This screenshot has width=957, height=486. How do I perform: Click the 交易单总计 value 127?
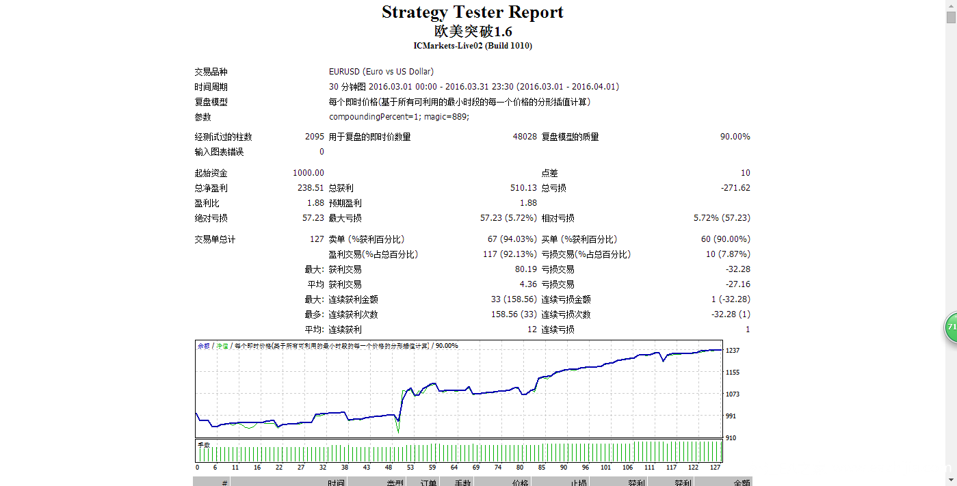pyautogui.click(x=317, y=239)
